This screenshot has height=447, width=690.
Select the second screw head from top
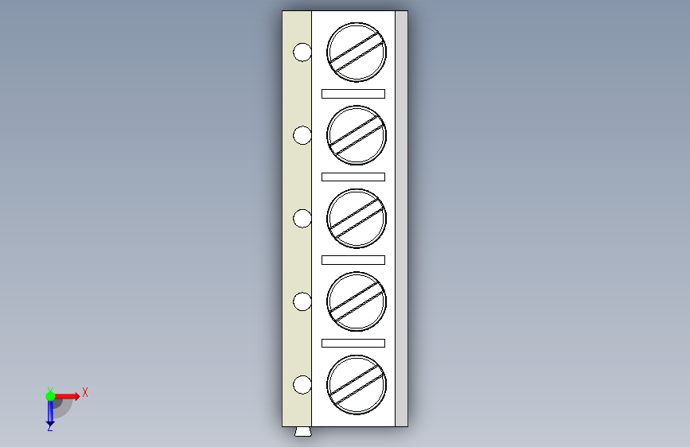click(x=357, y=135)
